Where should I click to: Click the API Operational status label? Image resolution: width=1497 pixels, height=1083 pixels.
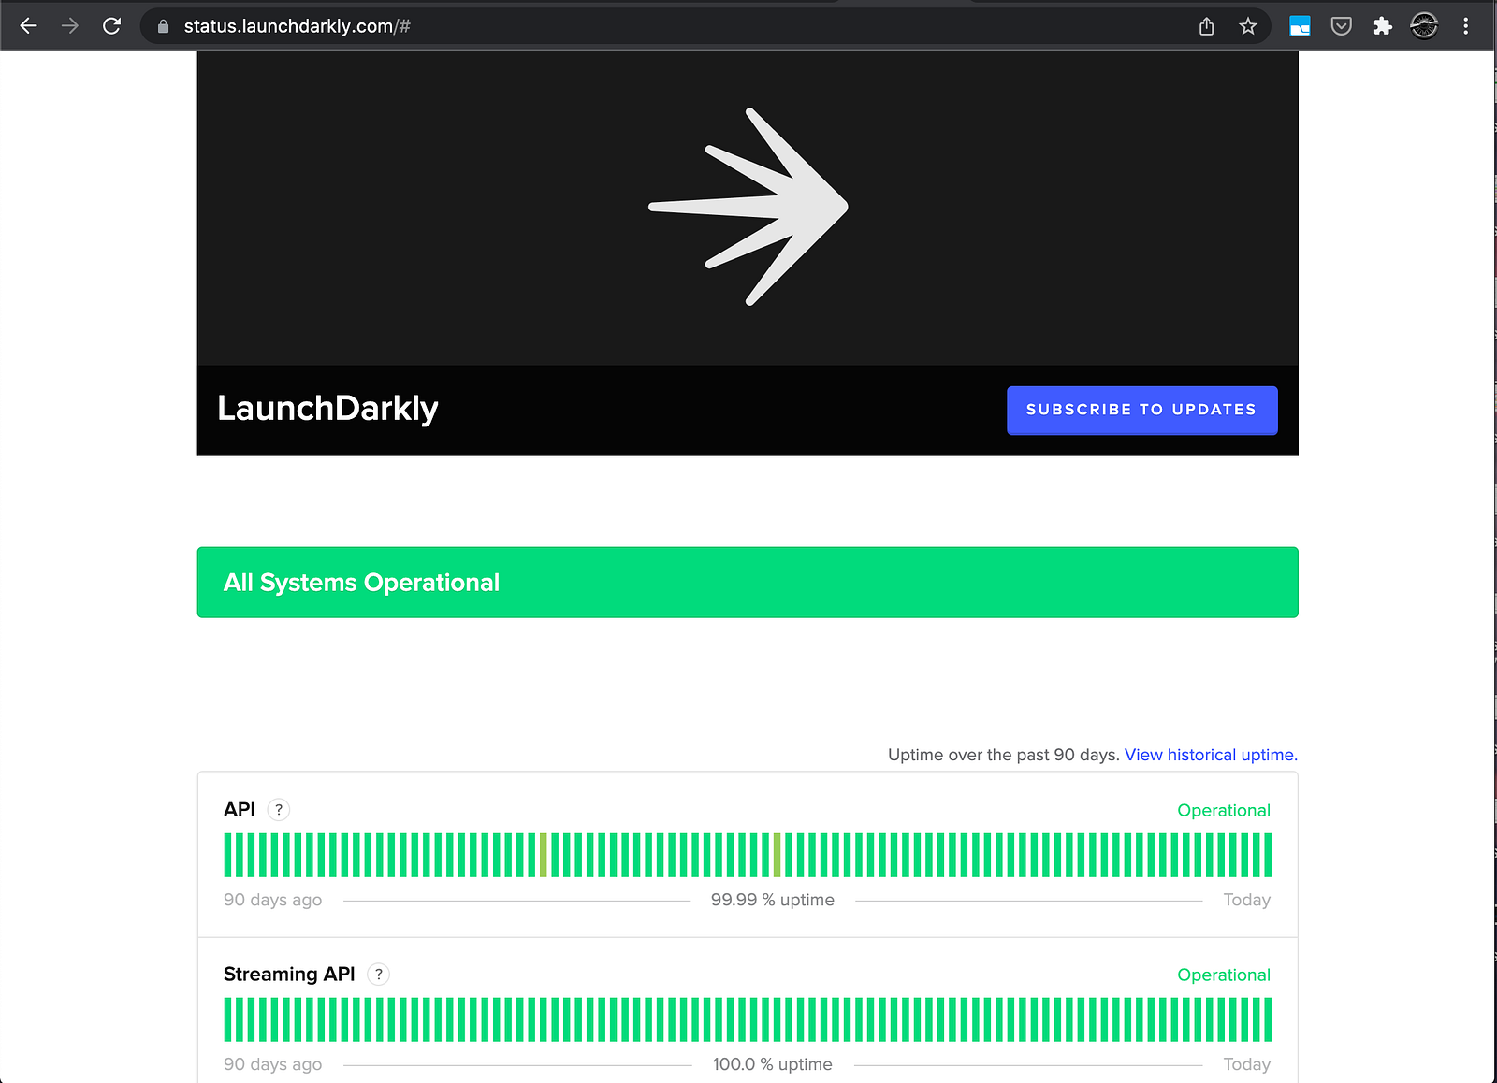pyautogui.click(x=1224, y=811)
